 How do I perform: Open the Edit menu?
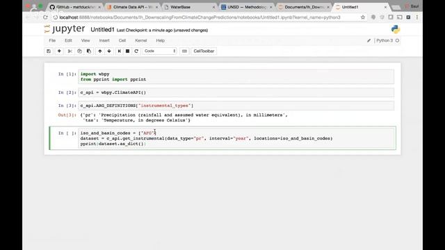coord(68,40)
